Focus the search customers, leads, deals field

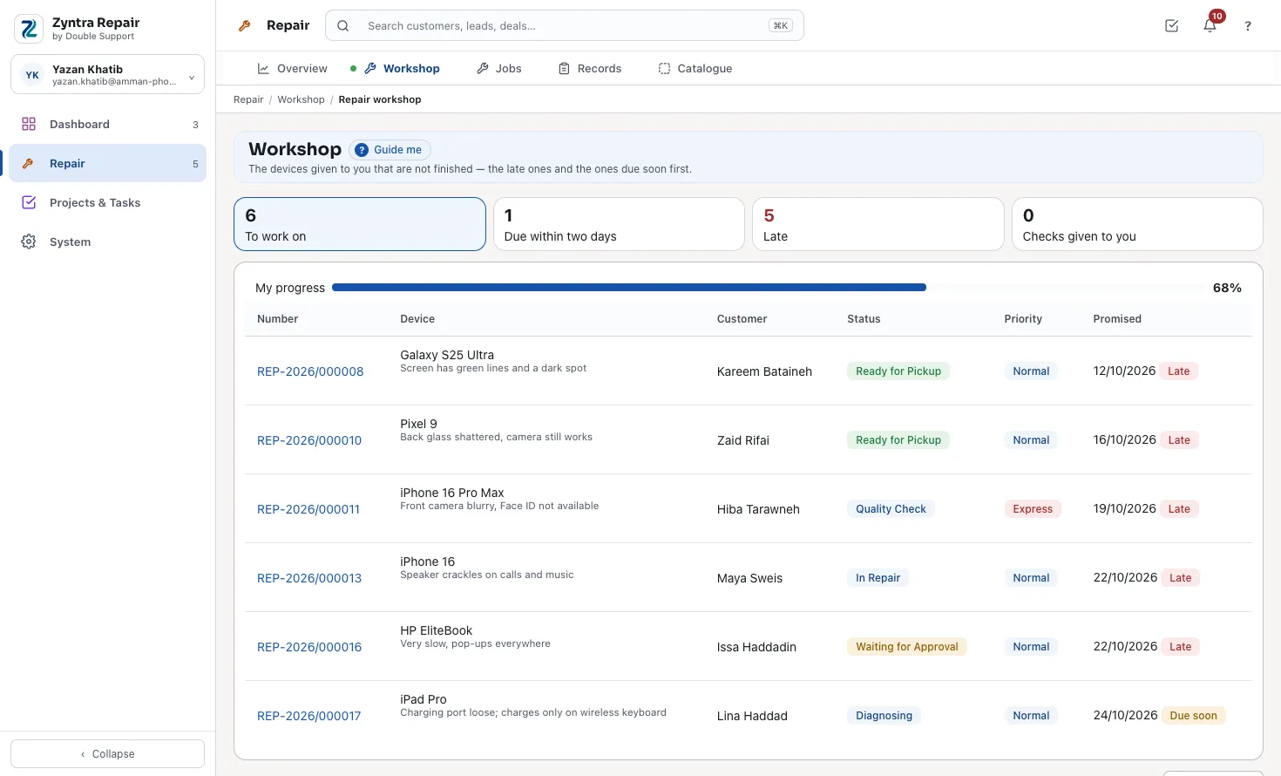pos(565,26)
